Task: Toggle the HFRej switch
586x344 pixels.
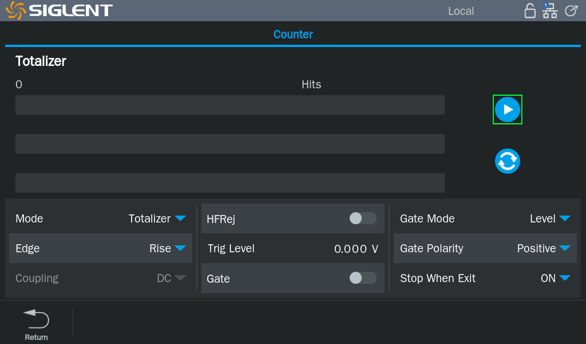Action: point(363,218)
